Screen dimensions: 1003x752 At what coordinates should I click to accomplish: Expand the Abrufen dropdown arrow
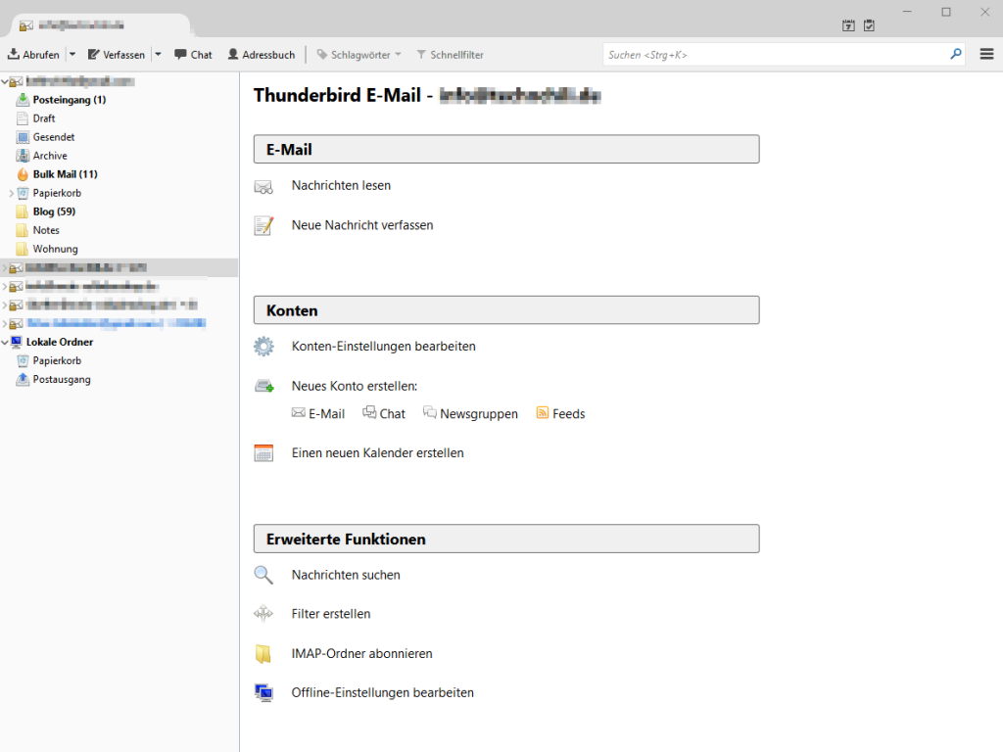pos(72,54)
